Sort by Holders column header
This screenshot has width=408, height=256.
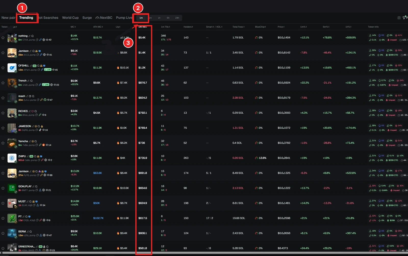188,27
